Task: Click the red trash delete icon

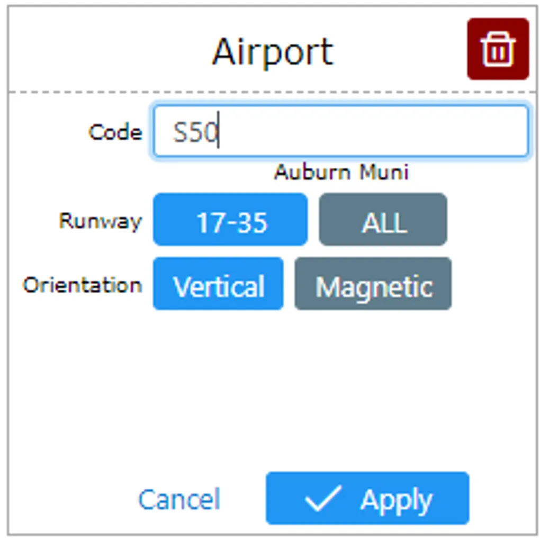Action: click(497, 49)
